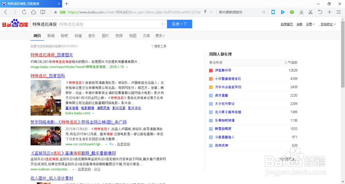This screenshot has width=345, height=184.
Task: Click the Baidu logo
Action: click(x=15, y=23)
